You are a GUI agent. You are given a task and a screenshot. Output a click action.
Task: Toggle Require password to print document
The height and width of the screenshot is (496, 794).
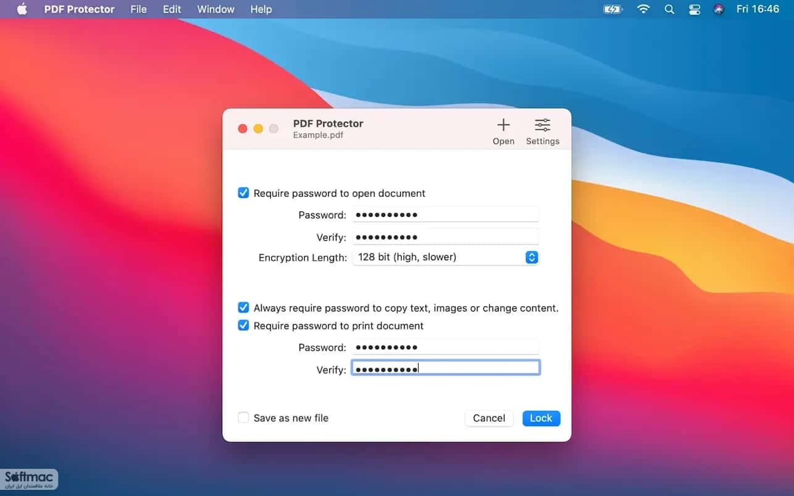click(243, 326)
